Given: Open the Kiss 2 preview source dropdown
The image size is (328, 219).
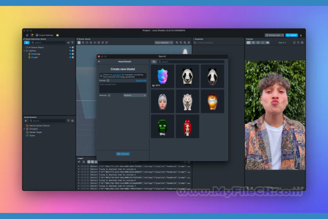Looking at the screenshot, I should point(282,42).
